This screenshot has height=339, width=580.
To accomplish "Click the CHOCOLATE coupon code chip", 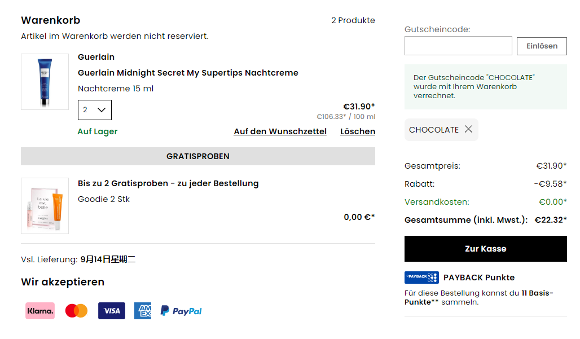I will (x=441, y=129).
